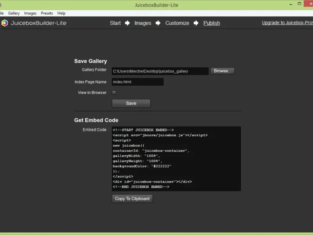
Task: Close the JuiceboxBuilder-Lite window
Action: 309,4
